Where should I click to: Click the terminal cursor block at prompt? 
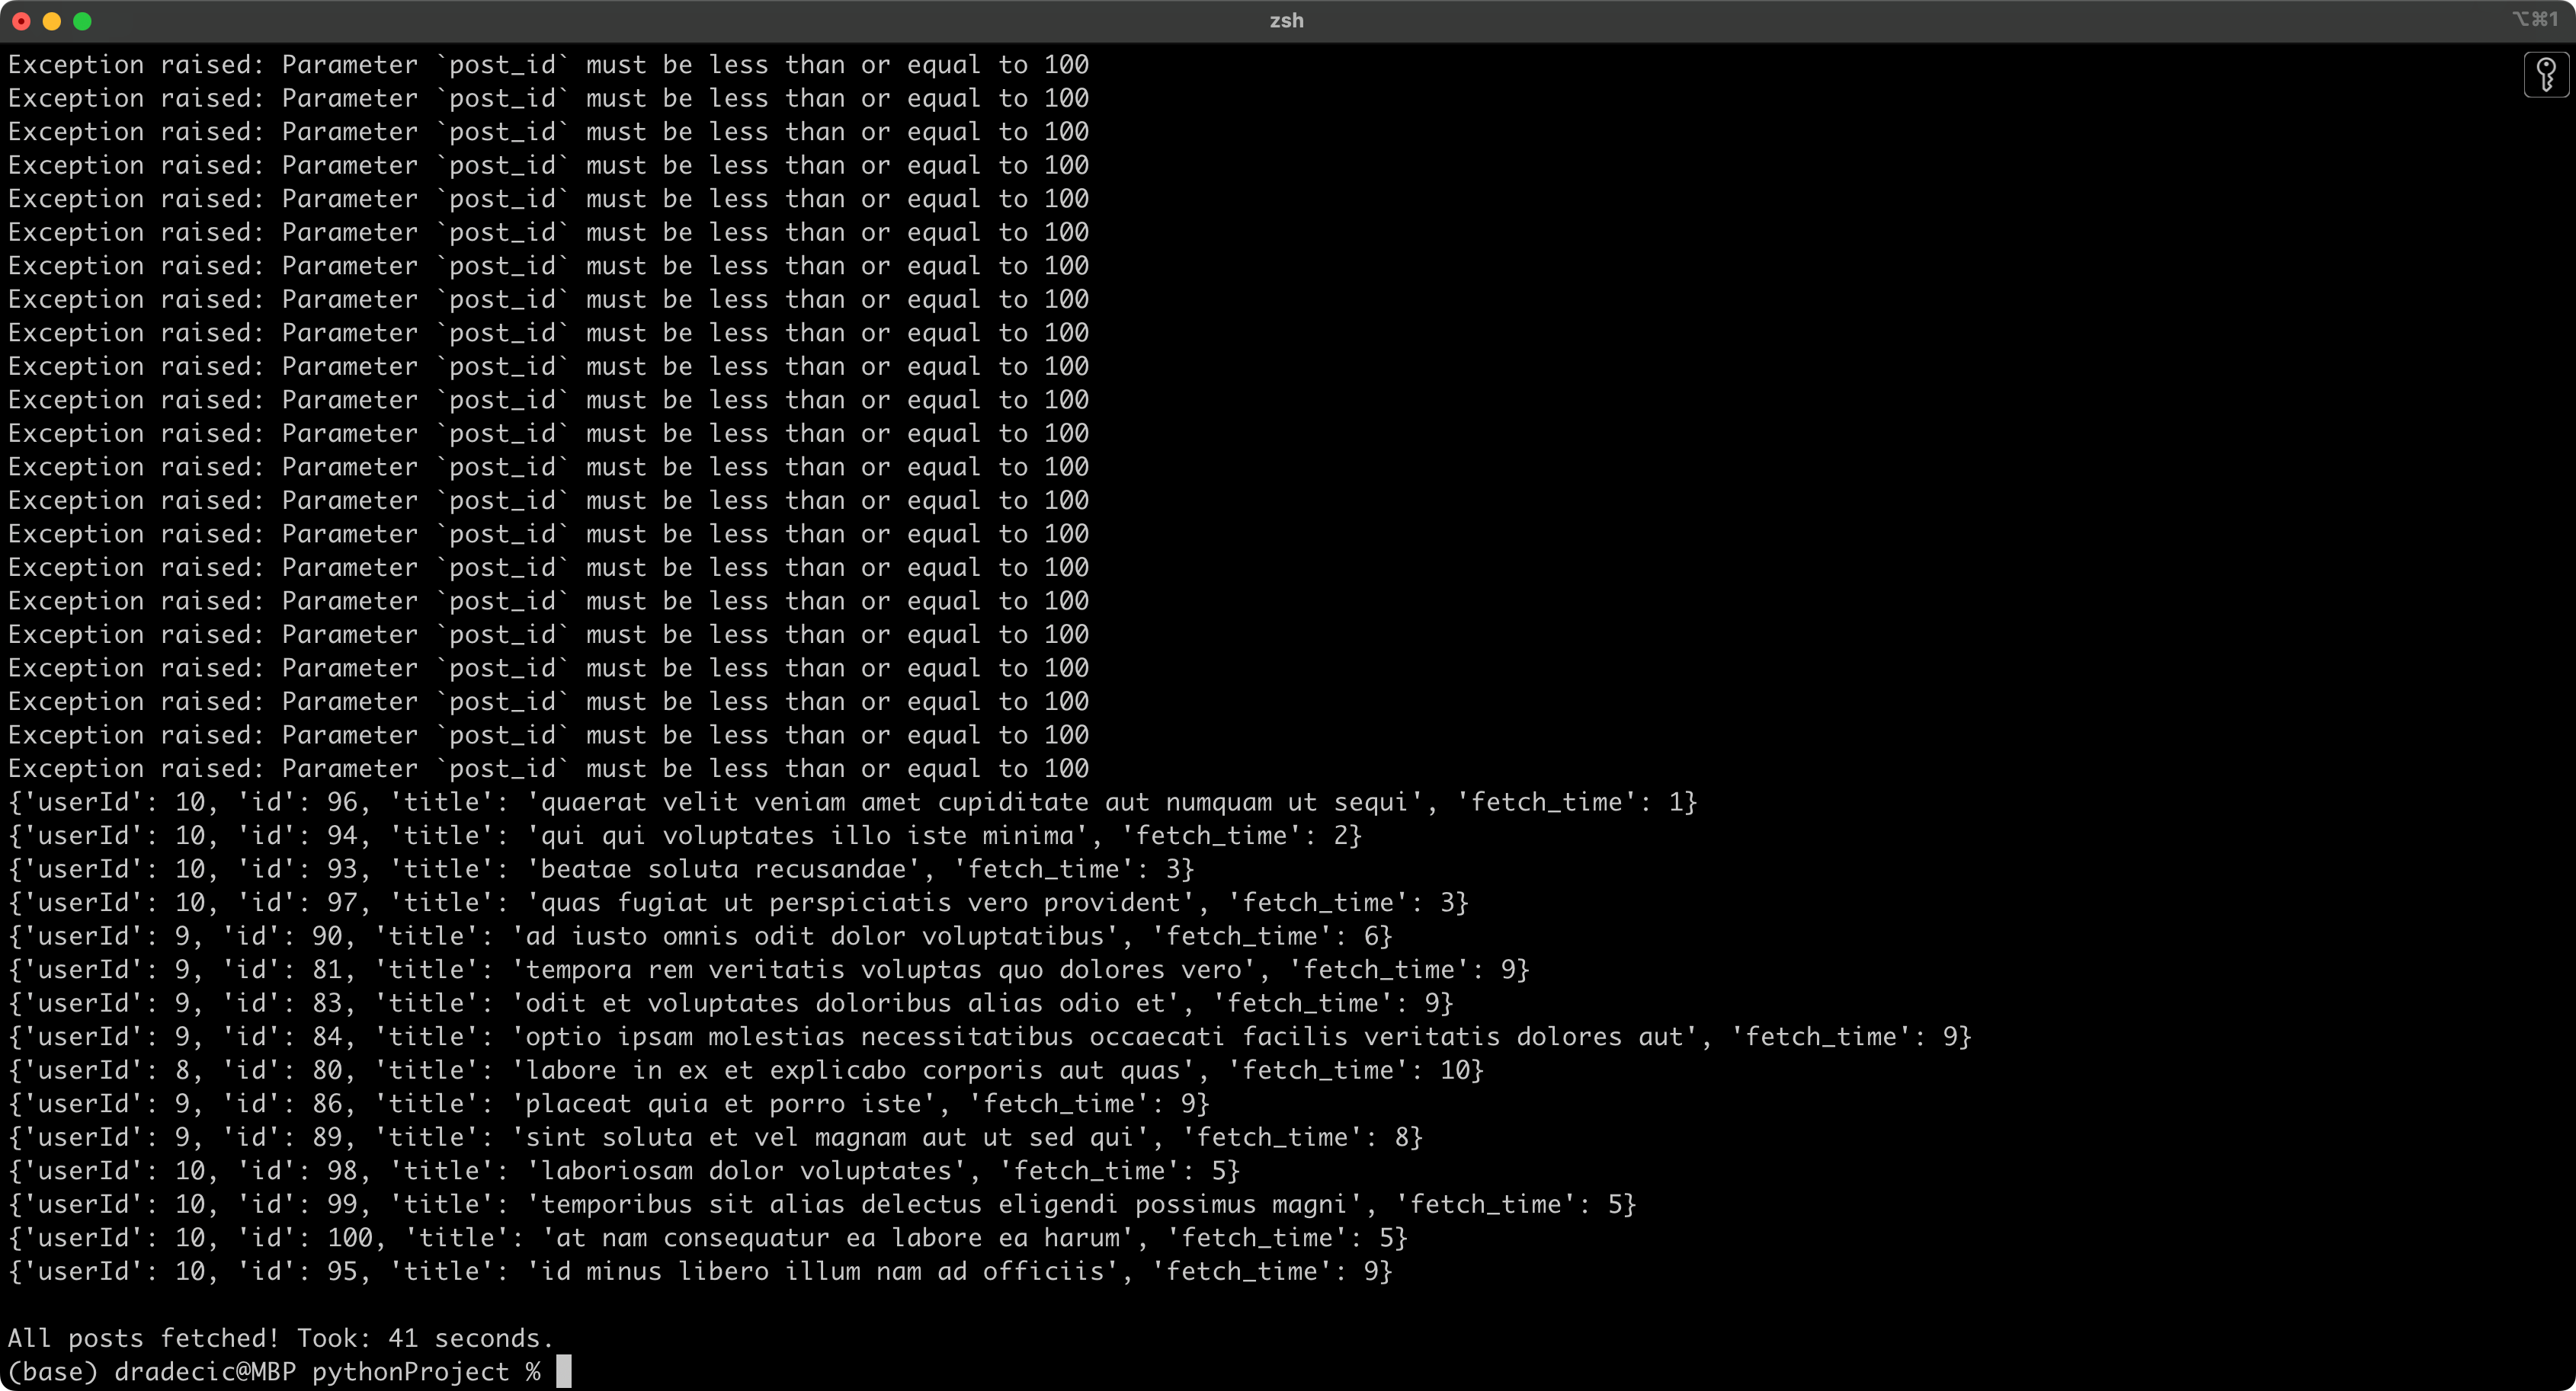(x=564, y=1371)
